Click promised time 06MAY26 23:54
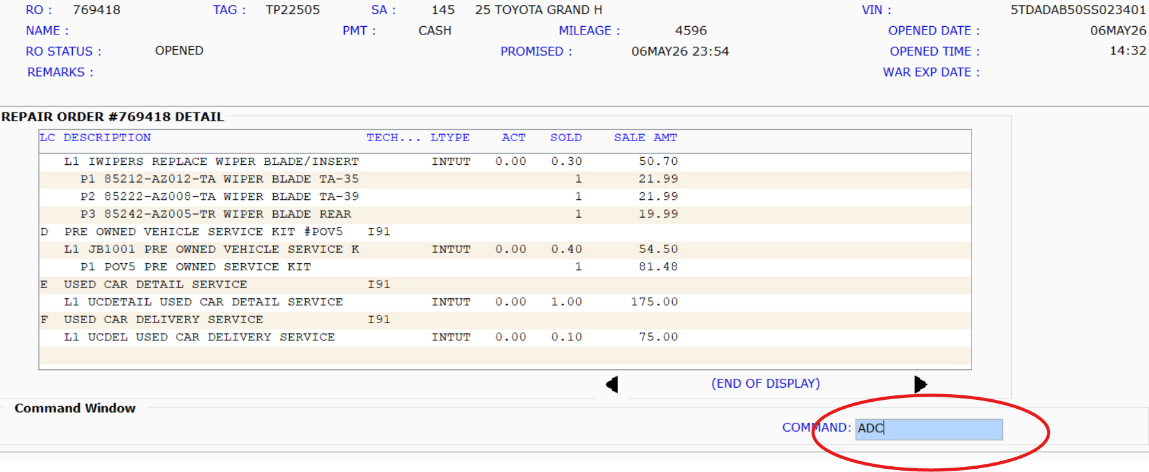Viewport: 1149px width, 472px height. 680,52
